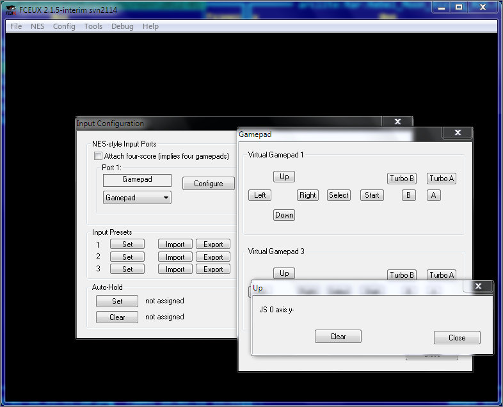Click Set for Input Preset 2
This screenshot has width=503, height=407.
(127, 257)
